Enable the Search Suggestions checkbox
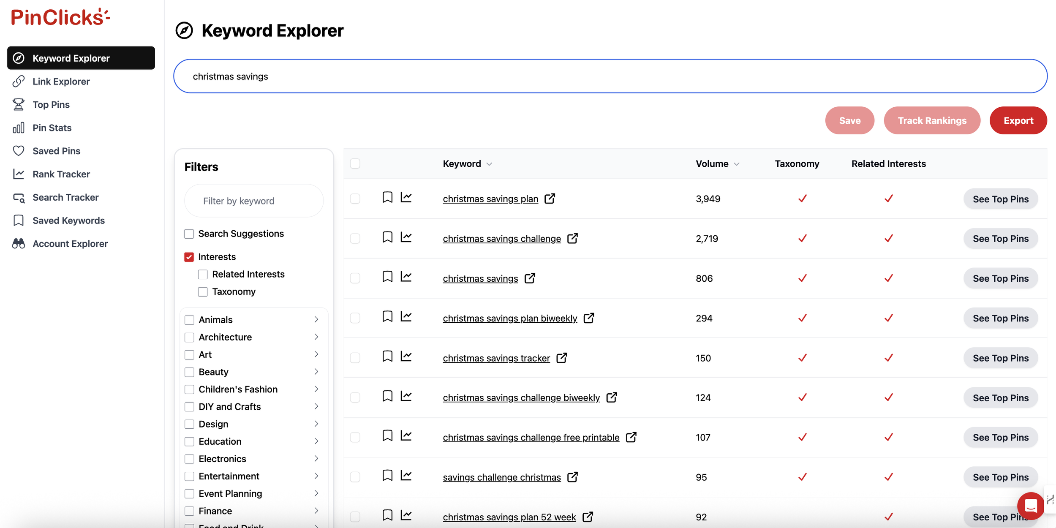 coord(189,234)
